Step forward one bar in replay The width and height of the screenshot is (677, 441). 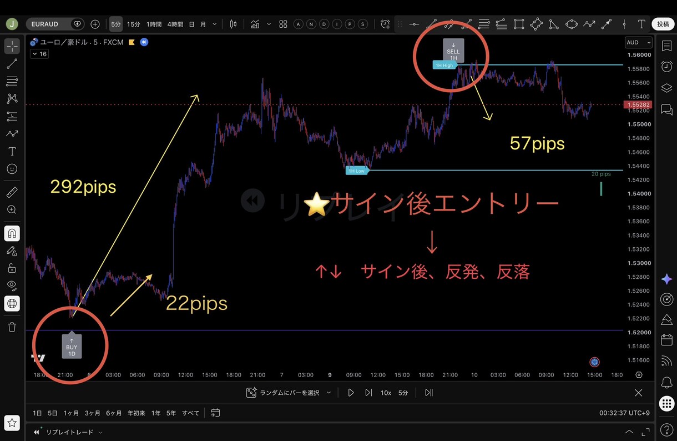pyautogui.click(x=368, y=393)
